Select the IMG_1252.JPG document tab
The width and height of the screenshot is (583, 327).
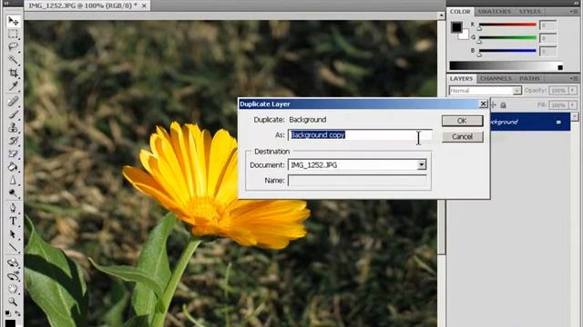[x=83, y=5]
